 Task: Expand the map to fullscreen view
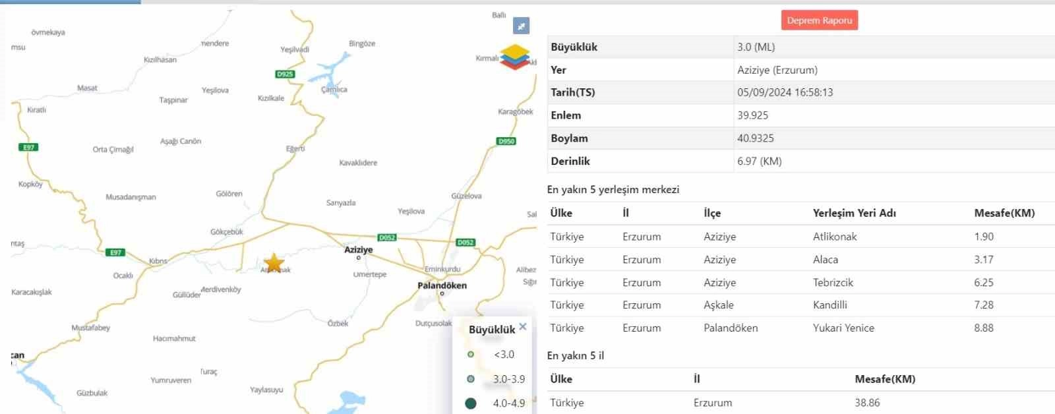click(x=521, y=26)
